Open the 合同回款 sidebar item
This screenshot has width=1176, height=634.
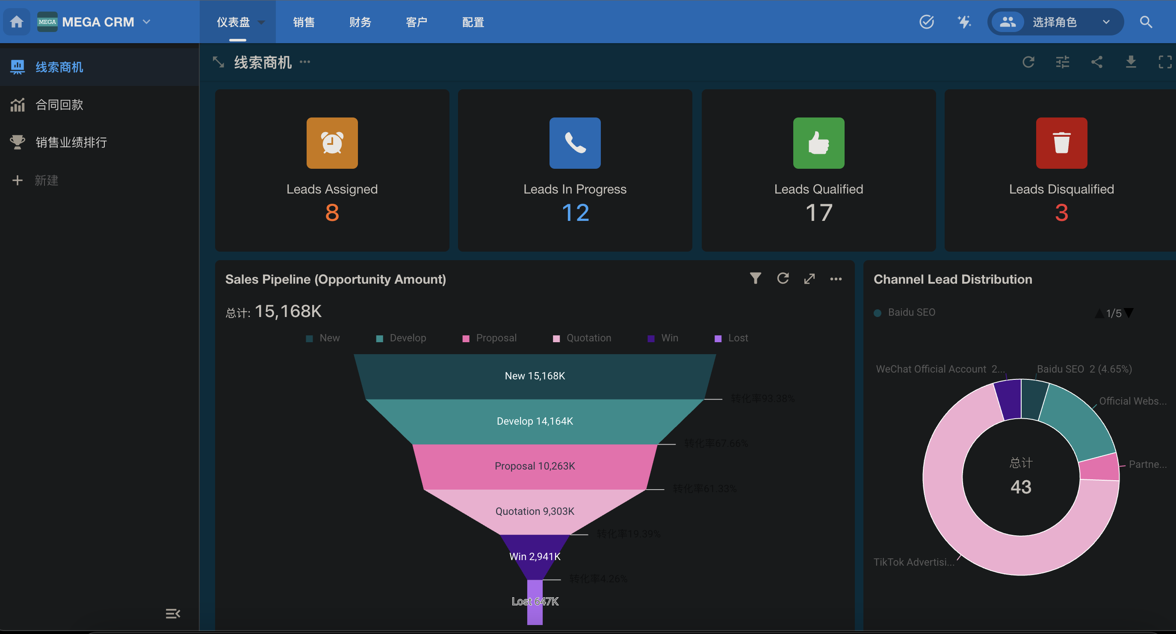pyautogui.click(x=59, y=105)
